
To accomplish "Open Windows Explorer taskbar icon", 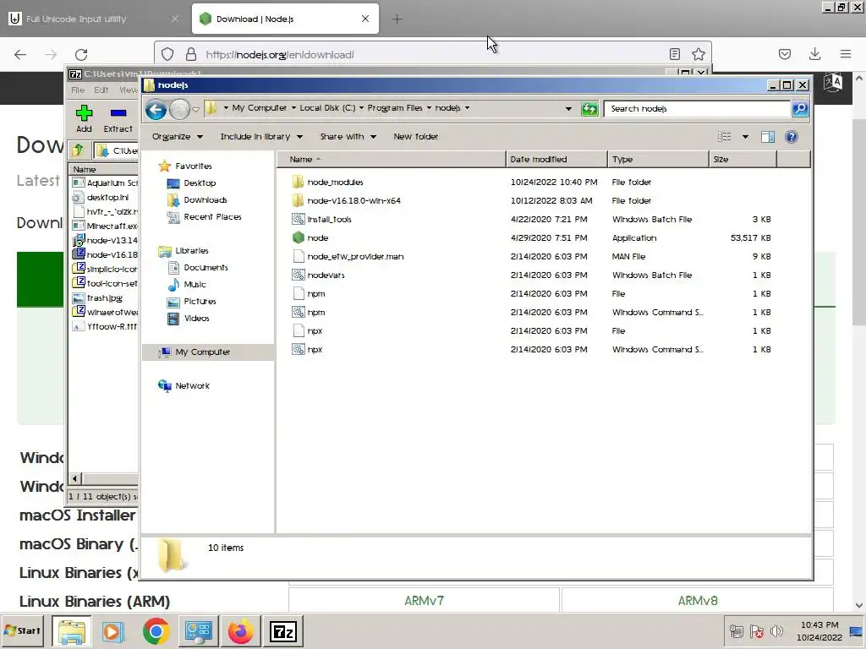I will tap(72, 630).
